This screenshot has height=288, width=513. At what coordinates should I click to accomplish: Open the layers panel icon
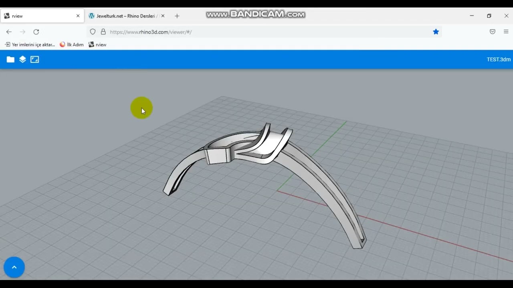pos(22,60)
